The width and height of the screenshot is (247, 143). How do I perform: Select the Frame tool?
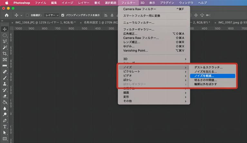5,60
